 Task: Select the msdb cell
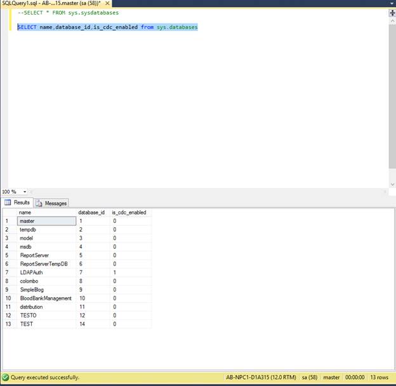(x=46, y=247)
